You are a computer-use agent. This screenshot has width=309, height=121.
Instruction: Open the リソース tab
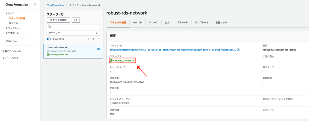[x=153, y=23]
